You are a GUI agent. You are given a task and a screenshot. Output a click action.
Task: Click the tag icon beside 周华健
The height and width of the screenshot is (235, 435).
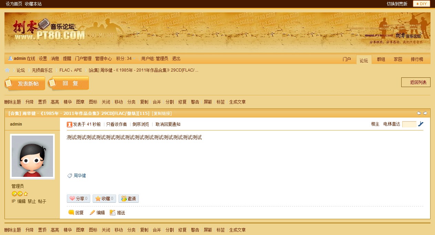[70, 175]
